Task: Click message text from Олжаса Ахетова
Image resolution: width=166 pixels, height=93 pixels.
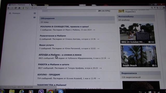Action: (x=67, y=39)
